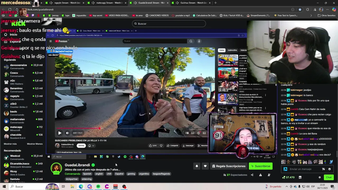
Task: Click the bell notification icon beside Regala Suscripciones
Action: pos(197,166)
